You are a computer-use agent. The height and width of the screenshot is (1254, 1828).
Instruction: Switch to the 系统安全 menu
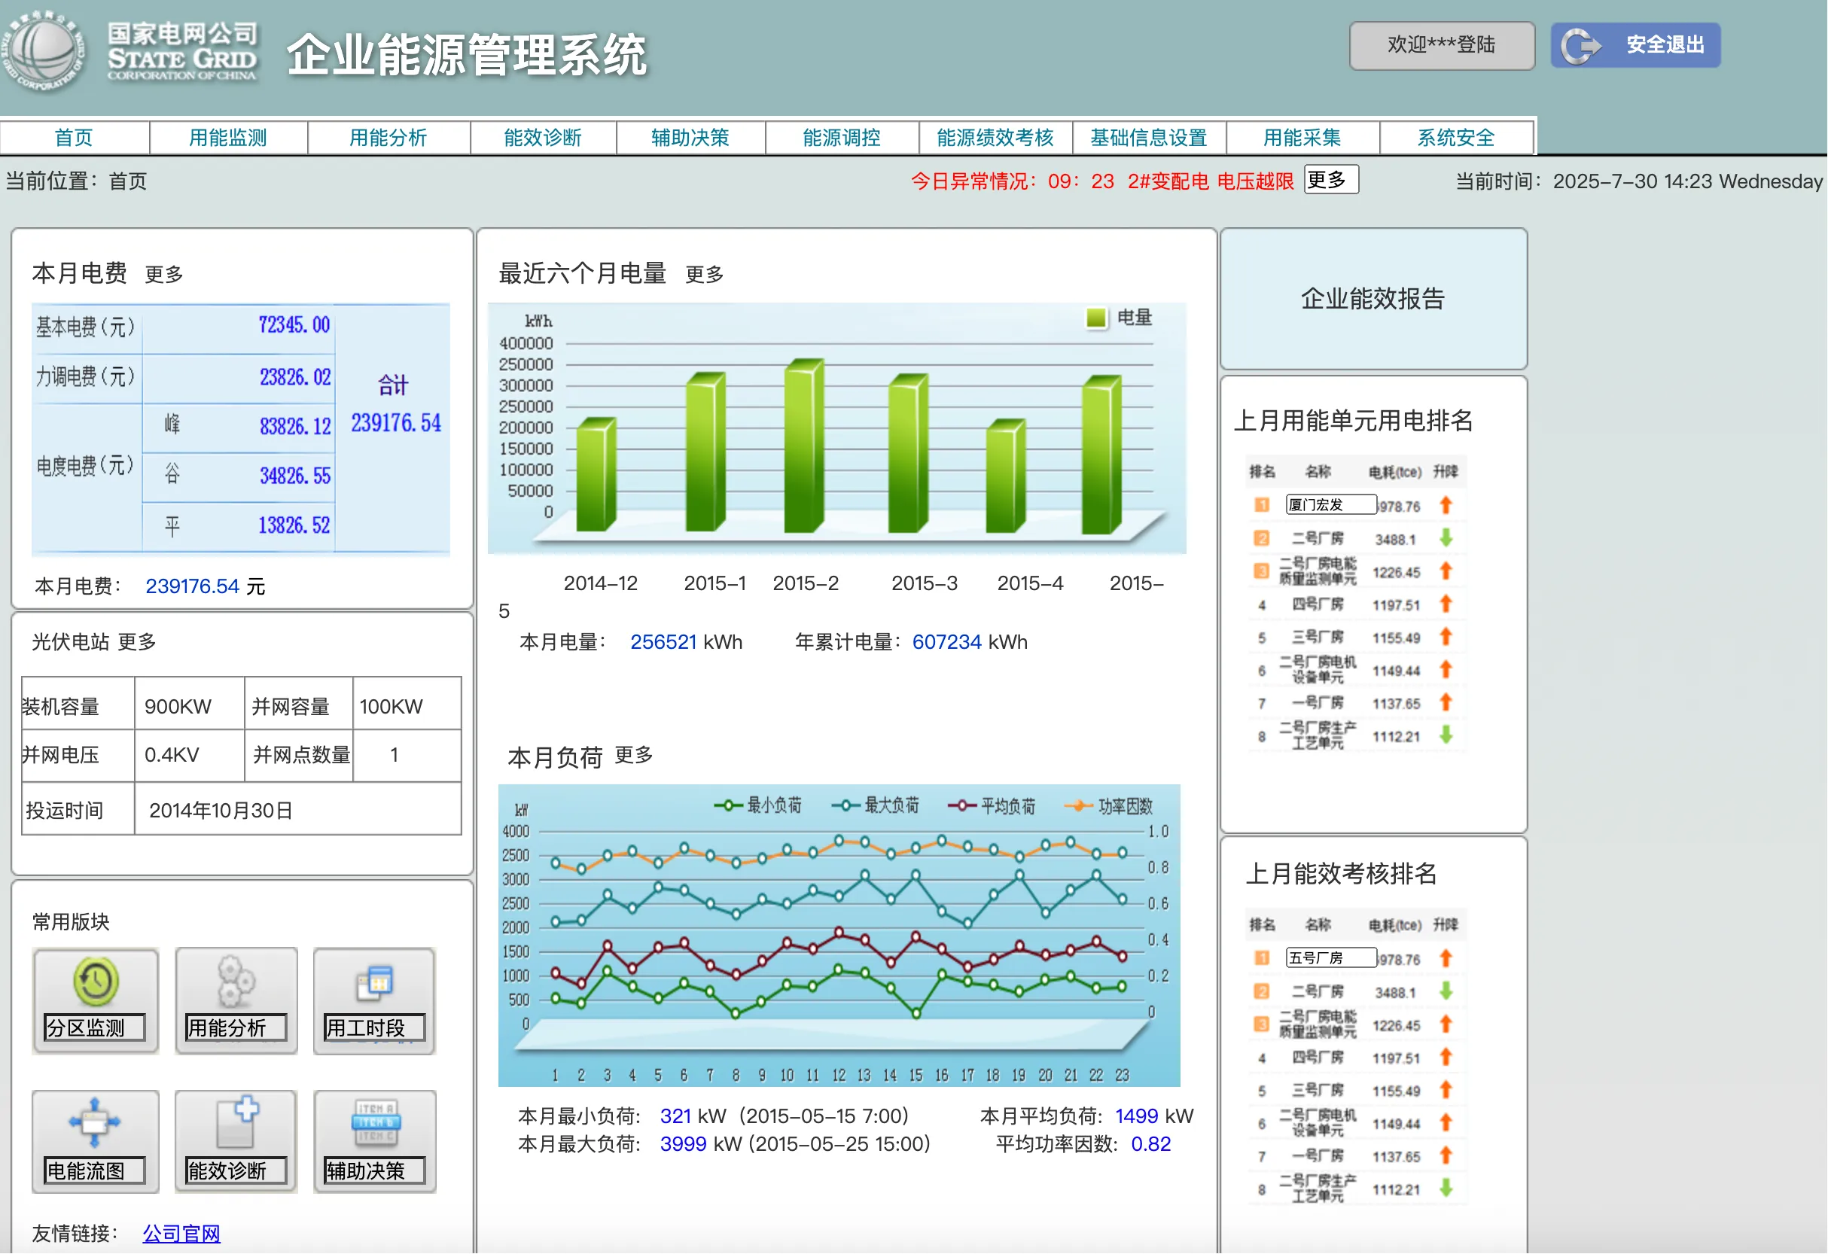pyautogui.click(x=1455, y=137)
